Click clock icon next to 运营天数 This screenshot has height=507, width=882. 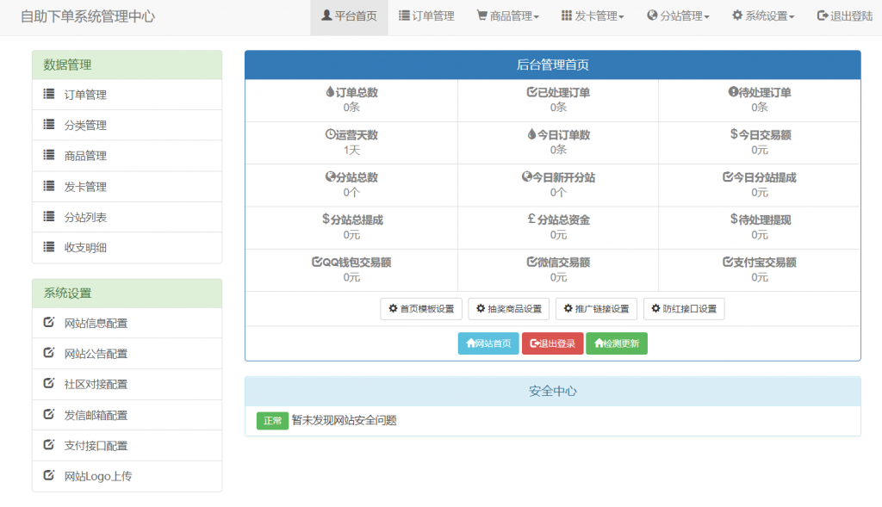(x=330, y=134)
